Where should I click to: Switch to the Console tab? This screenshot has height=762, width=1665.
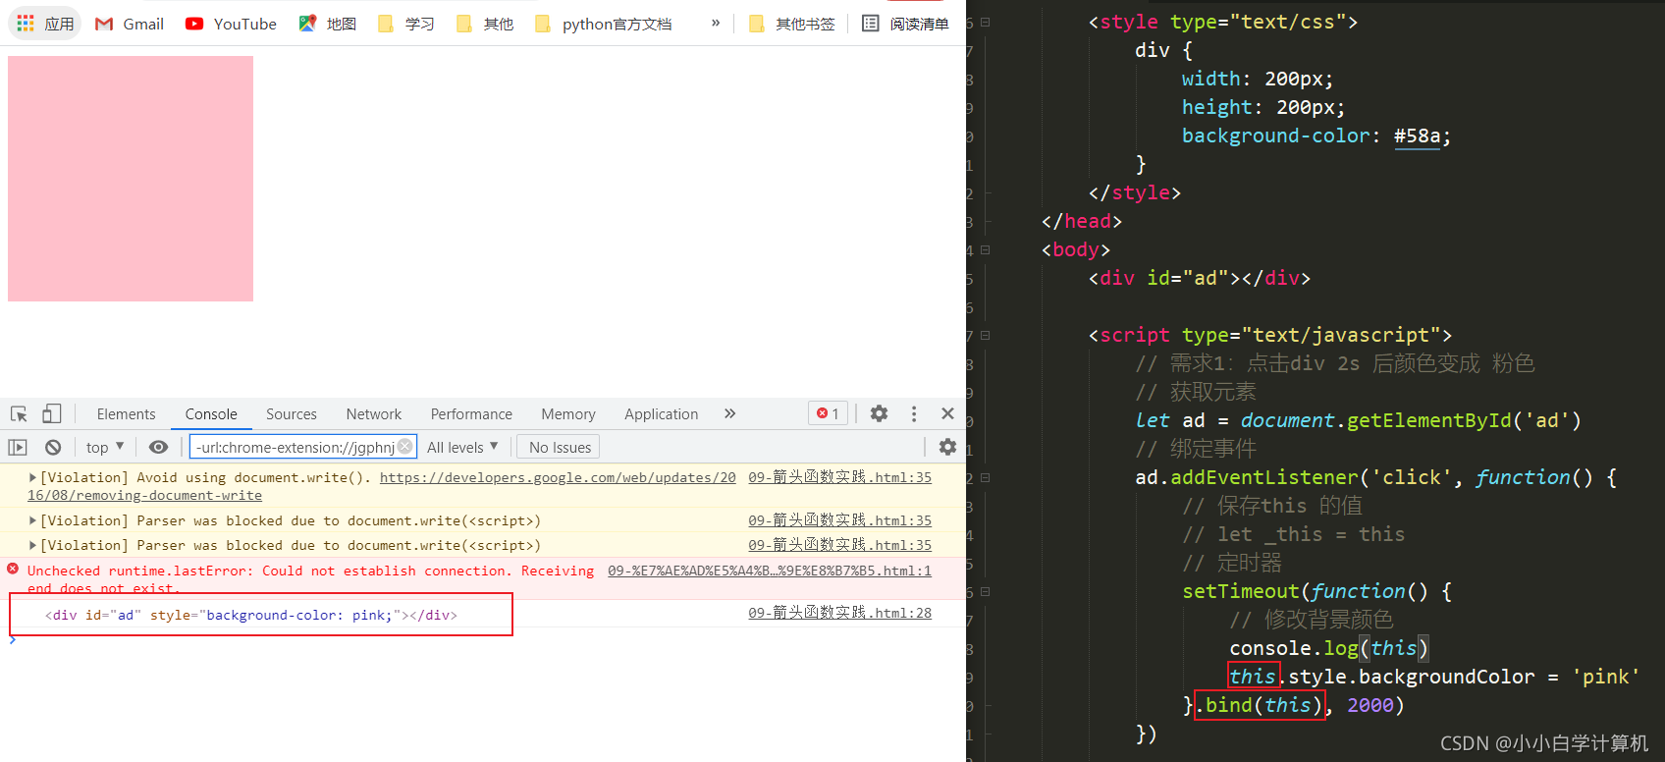point(211,414)
